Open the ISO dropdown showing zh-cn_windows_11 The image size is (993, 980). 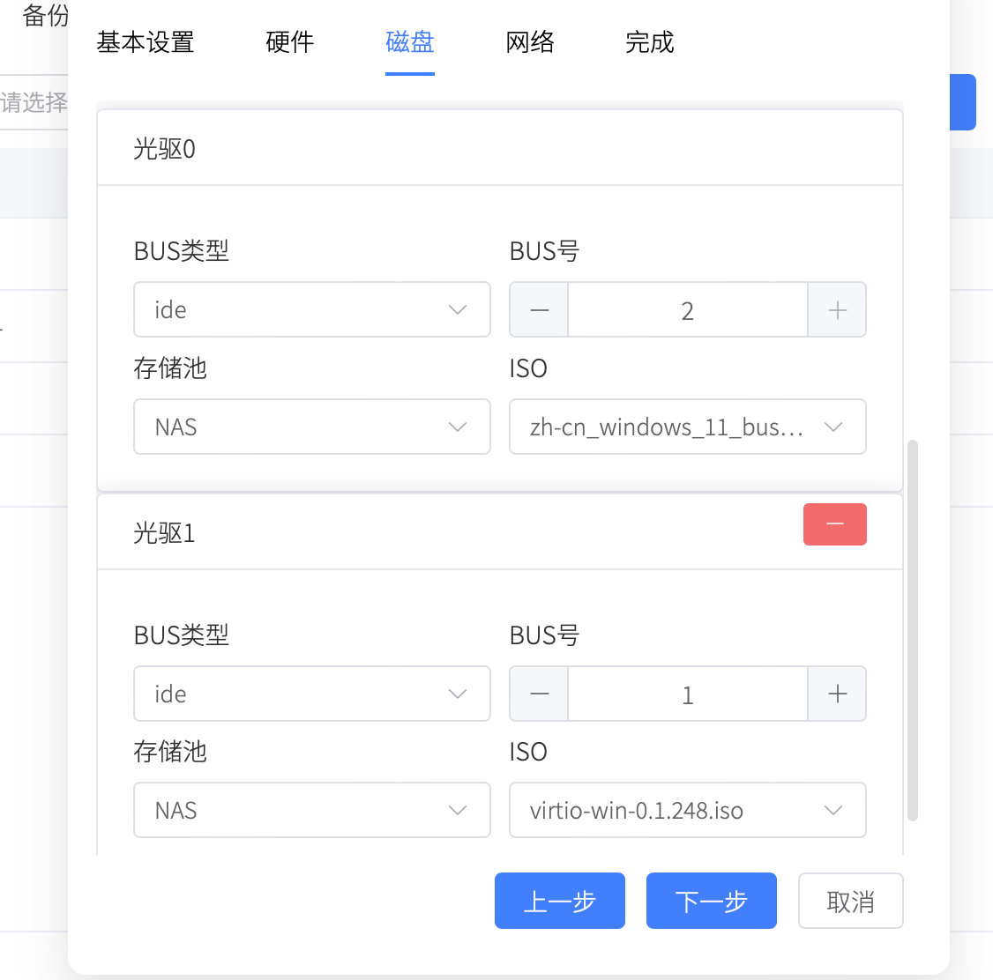point(687,427)
